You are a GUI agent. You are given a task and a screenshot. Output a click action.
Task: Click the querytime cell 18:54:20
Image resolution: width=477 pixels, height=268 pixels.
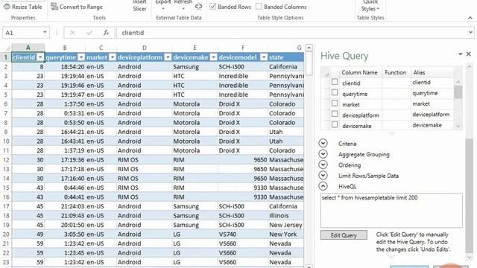tap(65, 66)
